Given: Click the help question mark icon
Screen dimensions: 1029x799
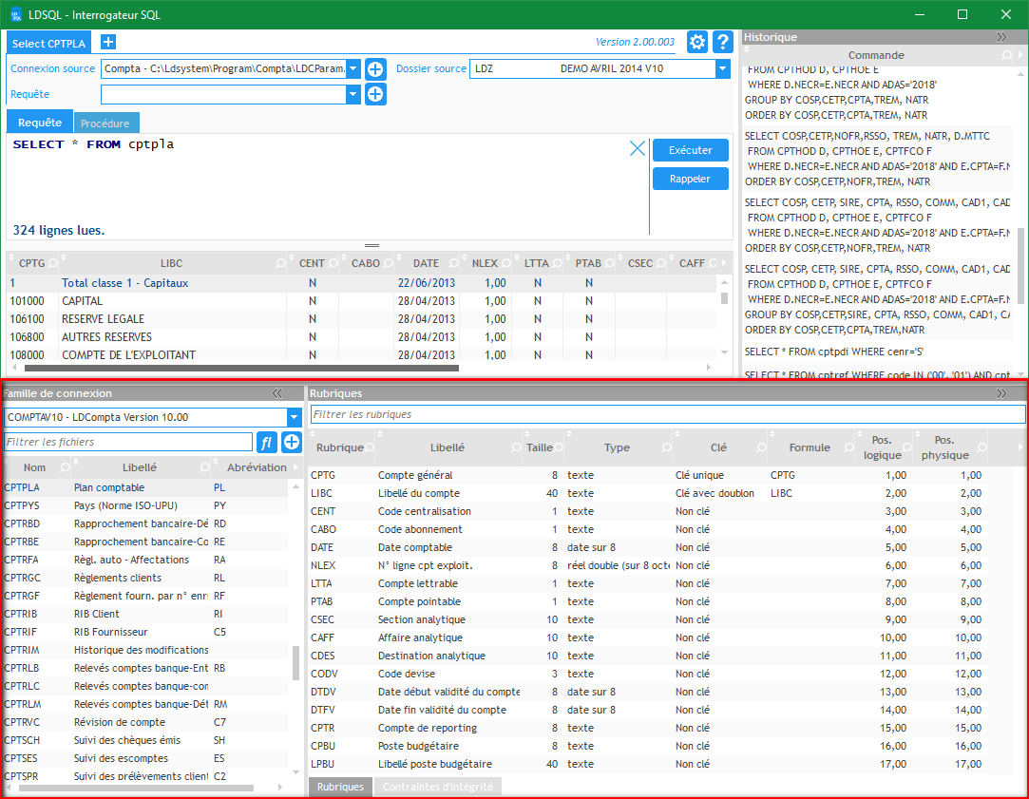Looking at the screenshot, I should [723, 42].
